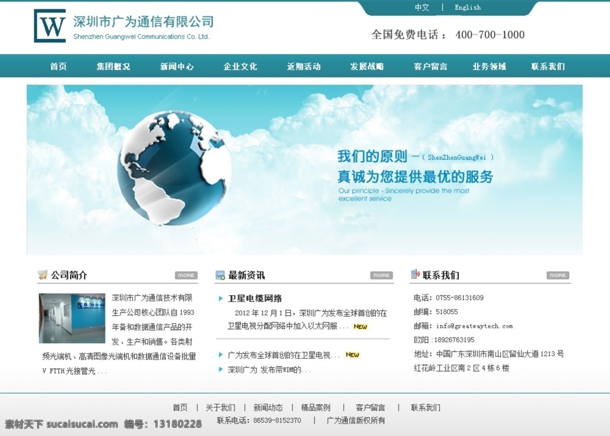610x436 pixels.
Task: Click hotline number 400-700-1000
Action: (x=490, y=35)
